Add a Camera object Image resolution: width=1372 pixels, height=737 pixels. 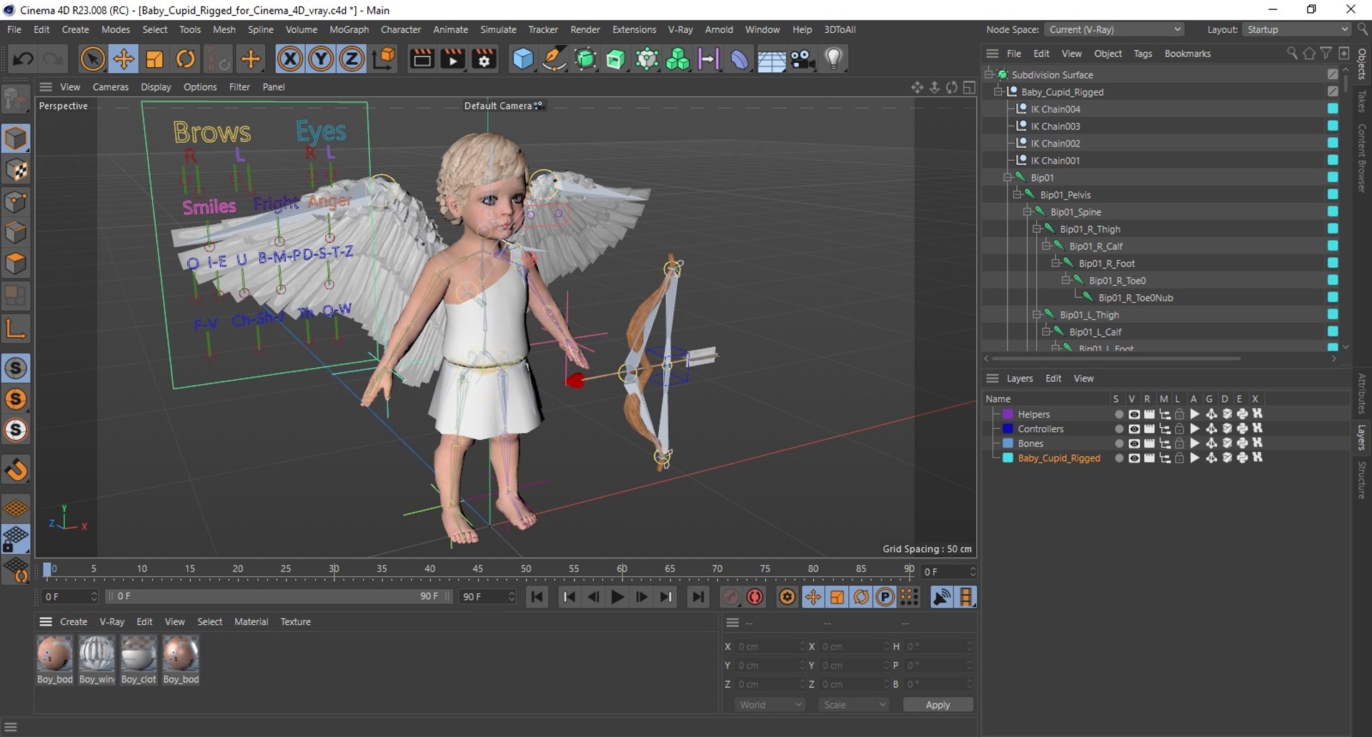pos(802,59)
